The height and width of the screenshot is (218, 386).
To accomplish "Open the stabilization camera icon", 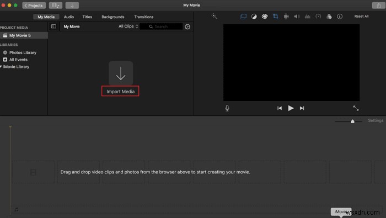I will (x=286, y=17).
